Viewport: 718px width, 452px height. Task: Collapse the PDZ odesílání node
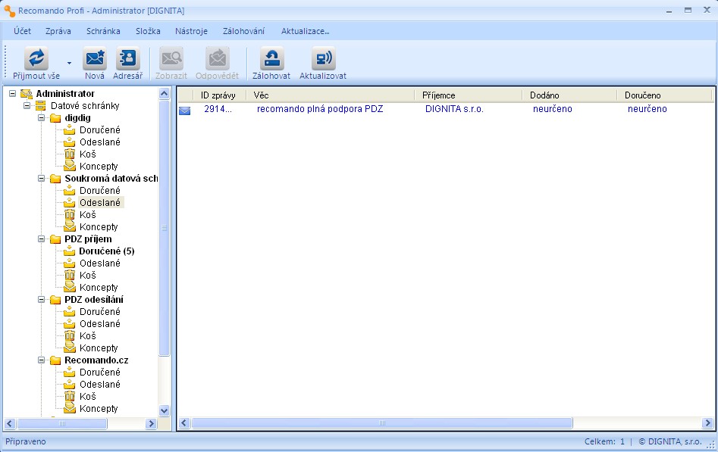41,300
